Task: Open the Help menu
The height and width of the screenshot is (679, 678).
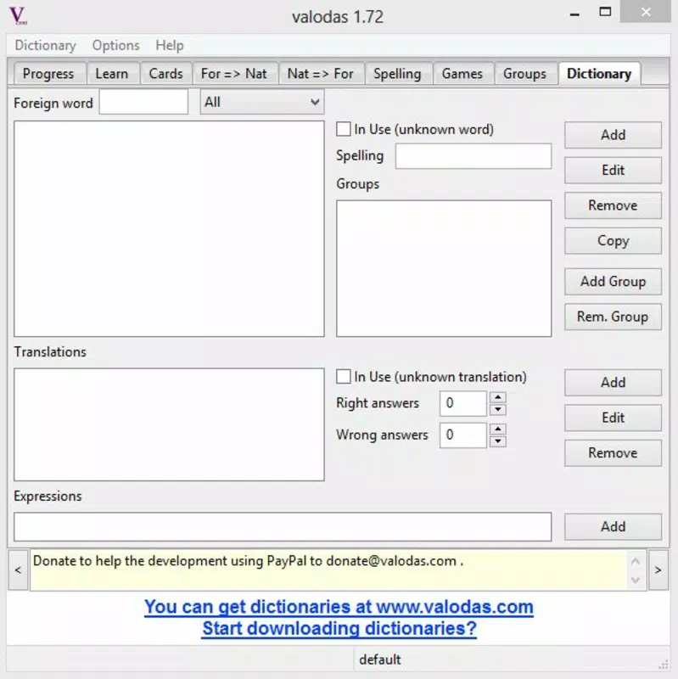Action: click(x=169, y=45)
